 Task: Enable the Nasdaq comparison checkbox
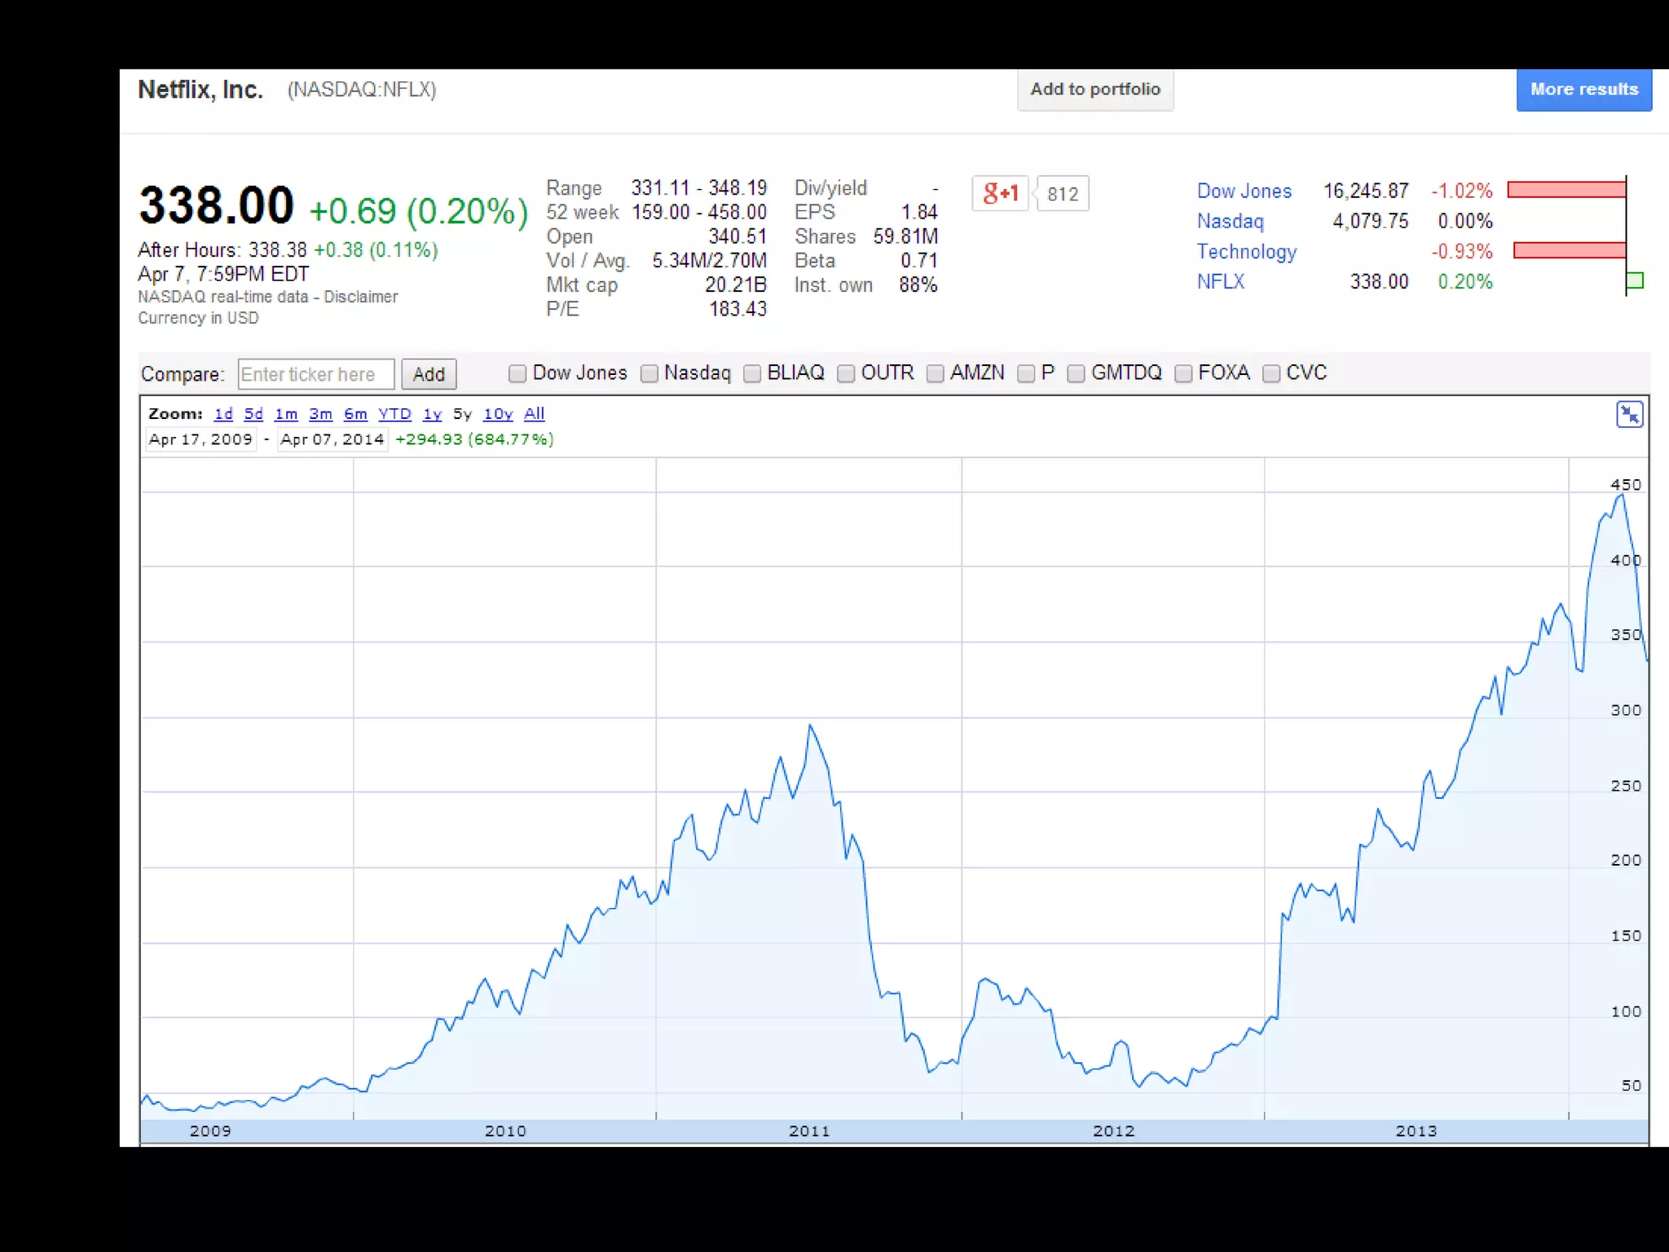(649, 373)
